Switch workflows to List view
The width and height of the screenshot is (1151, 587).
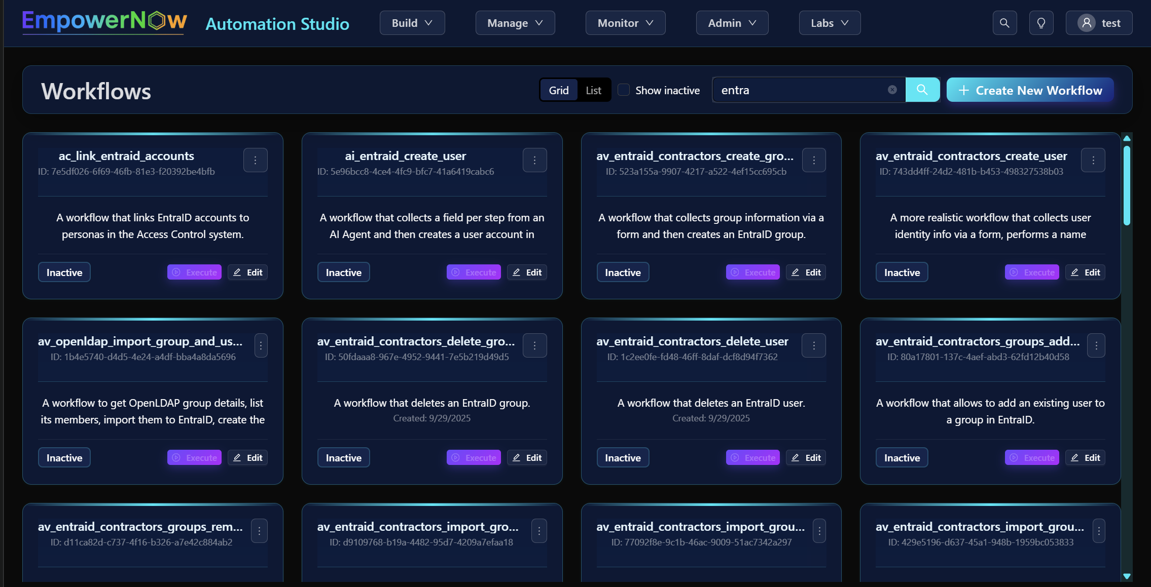pyautogui.click(x=593, y=90)
